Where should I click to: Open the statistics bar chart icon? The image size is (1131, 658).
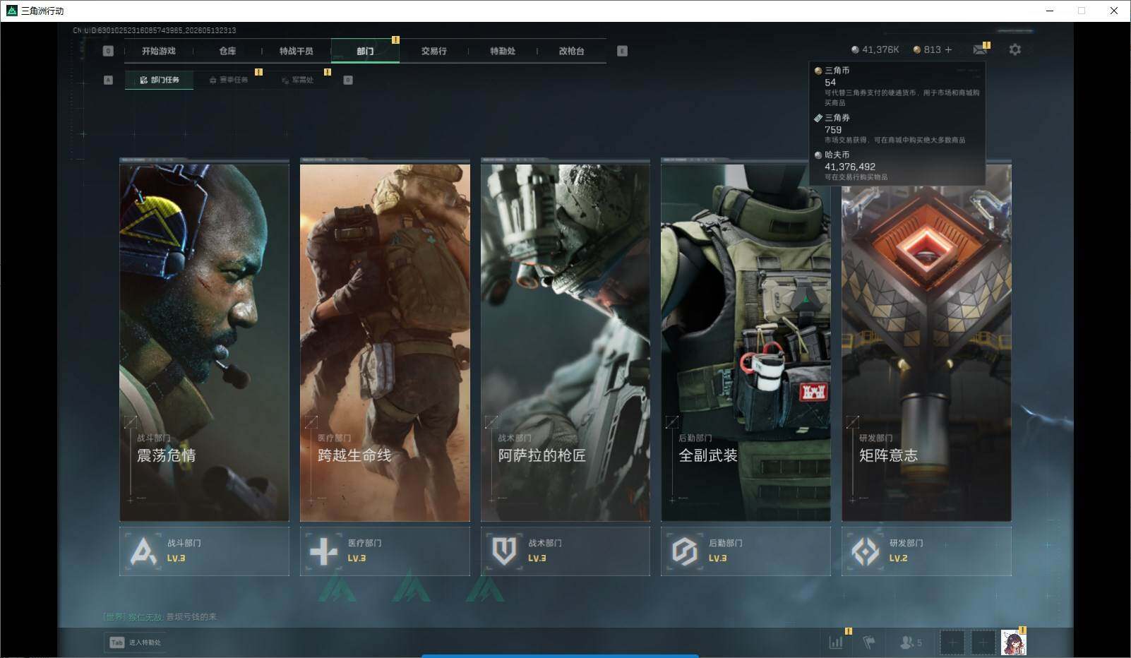836,642
